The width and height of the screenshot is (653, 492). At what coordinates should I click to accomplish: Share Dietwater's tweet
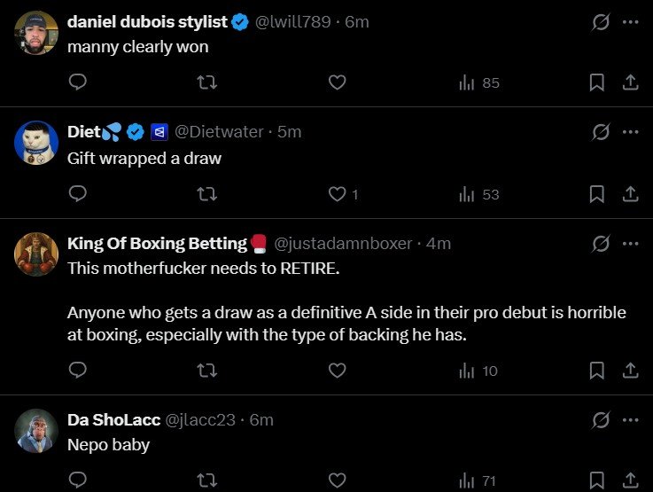pos(631,193)
